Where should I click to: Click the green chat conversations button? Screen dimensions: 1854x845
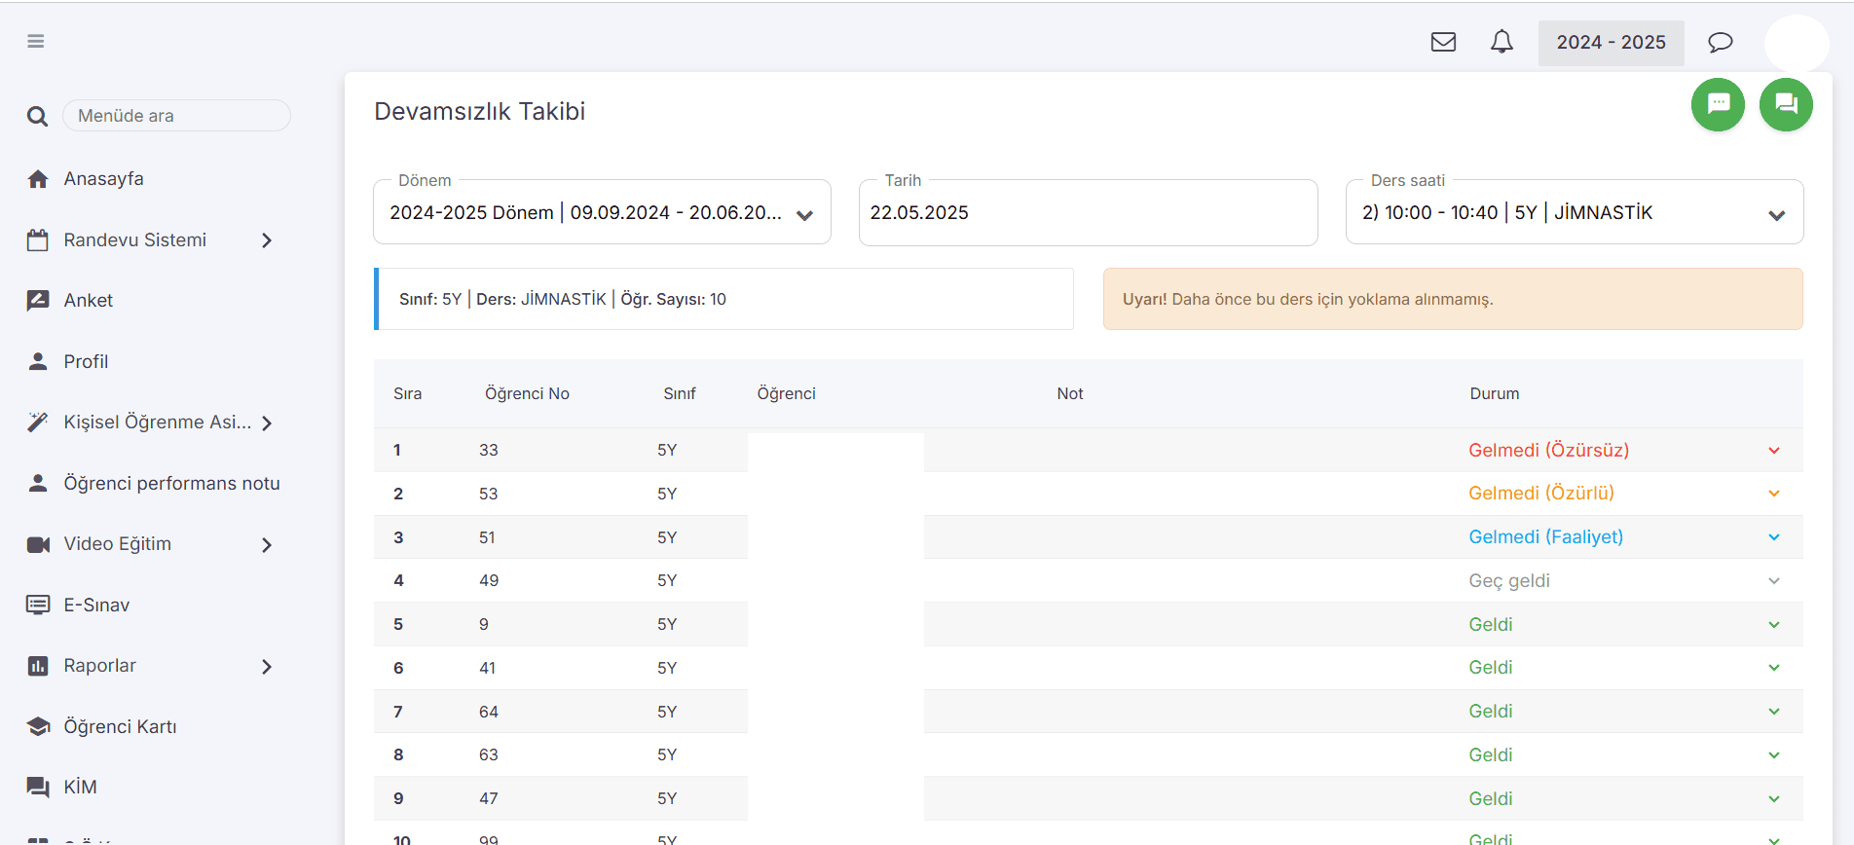1786,104
